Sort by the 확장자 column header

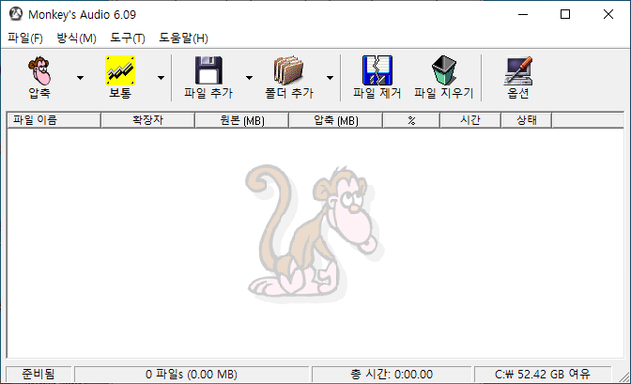tap(147, 120)
